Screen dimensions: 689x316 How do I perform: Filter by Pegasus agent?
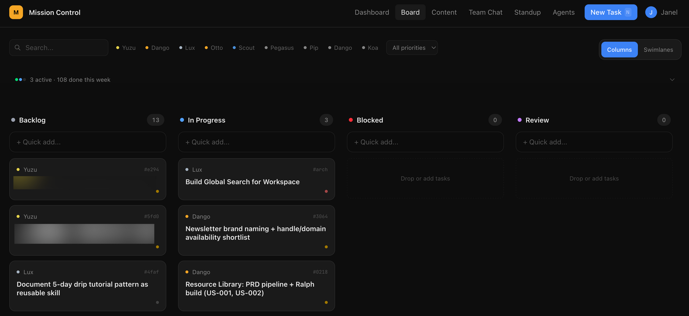point(279,48)
